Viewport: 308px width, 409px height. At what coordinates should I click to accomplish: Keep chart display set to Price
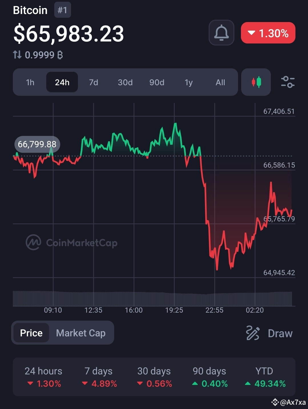click(x=31, y=333)
